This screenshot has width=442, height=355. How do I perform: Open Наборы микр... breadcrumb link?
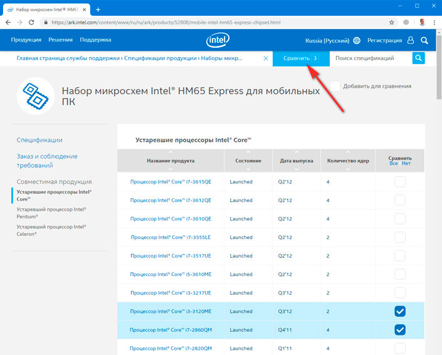pos(221,58)
